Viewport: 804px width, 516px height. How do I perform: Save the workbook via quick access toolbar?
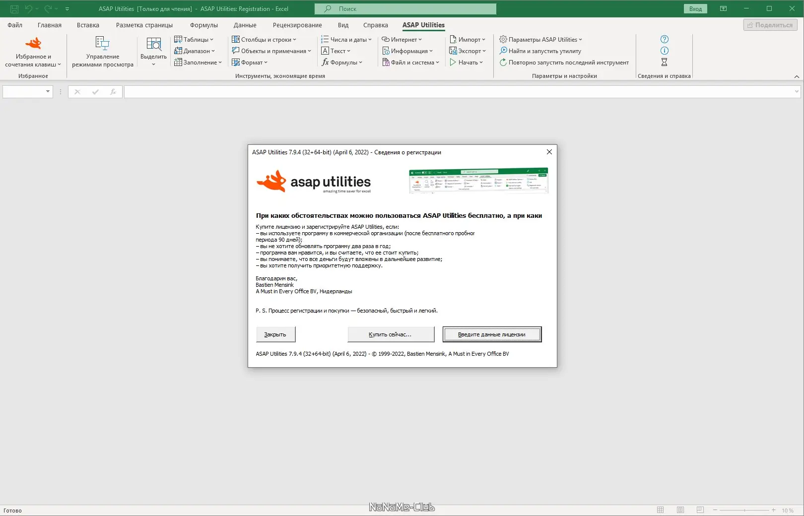[14, 9]
